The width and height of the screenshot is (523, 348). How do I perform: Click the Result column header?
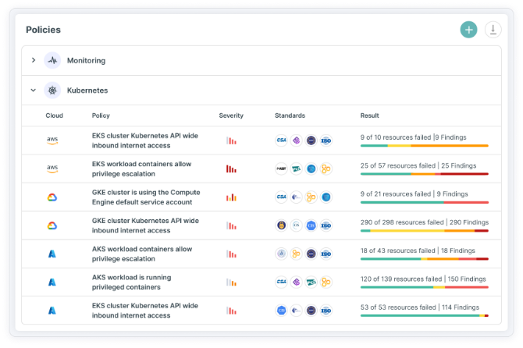pos(369,115)
